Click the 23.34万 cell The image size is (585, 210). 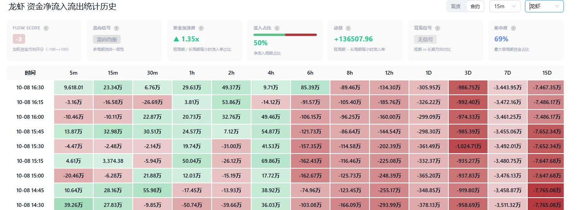113,87
